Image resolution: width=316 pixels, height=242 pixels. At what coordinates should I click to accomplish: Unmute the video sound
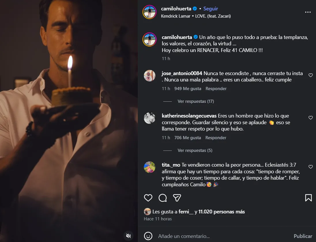(x=129, y=236)
